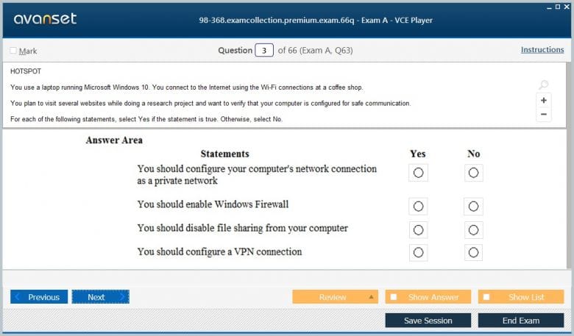Click the Save Session button

pyautogui.click(x=428, y=321)
